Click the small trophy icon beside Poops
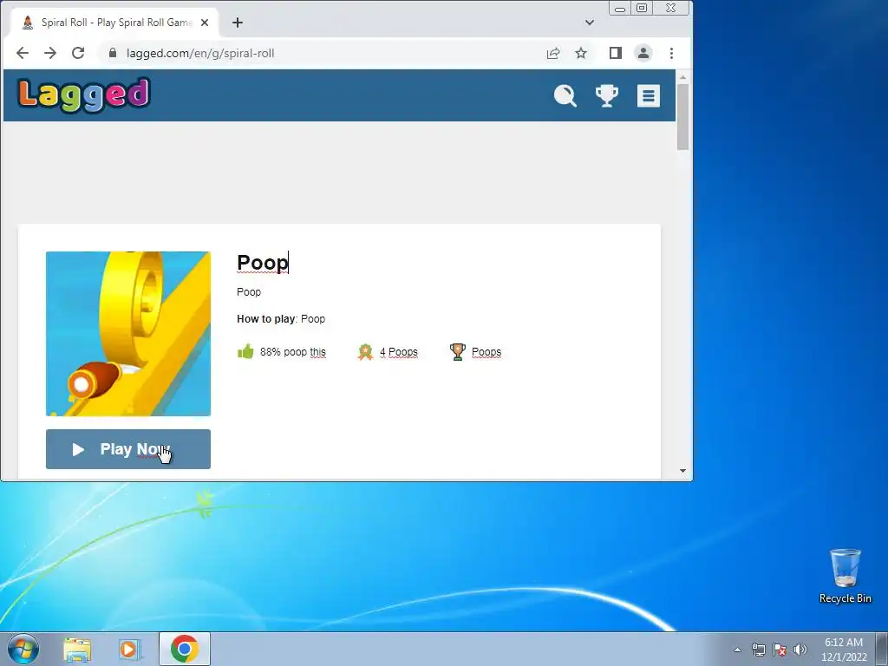The width and height of the screenshot is (888, 666). pos(458,352)
